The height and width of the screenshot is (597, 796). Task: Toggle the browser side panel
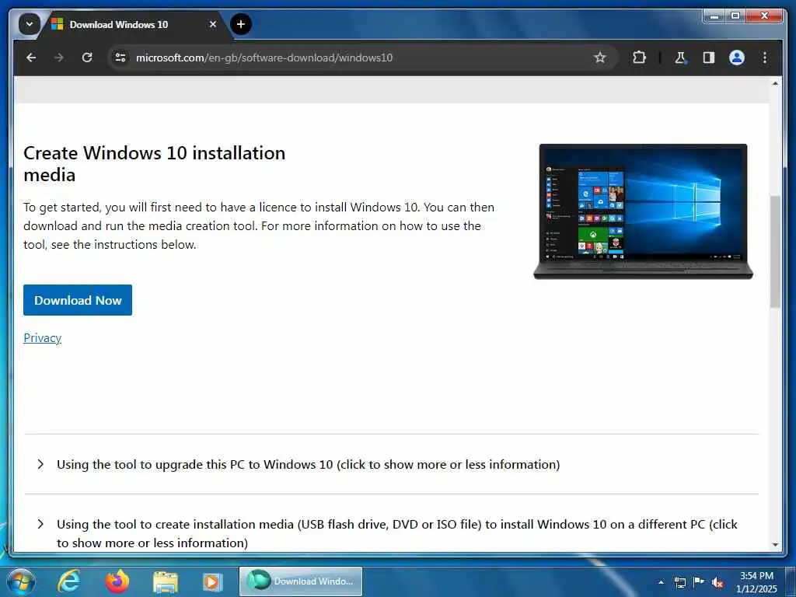pos(709,58)
